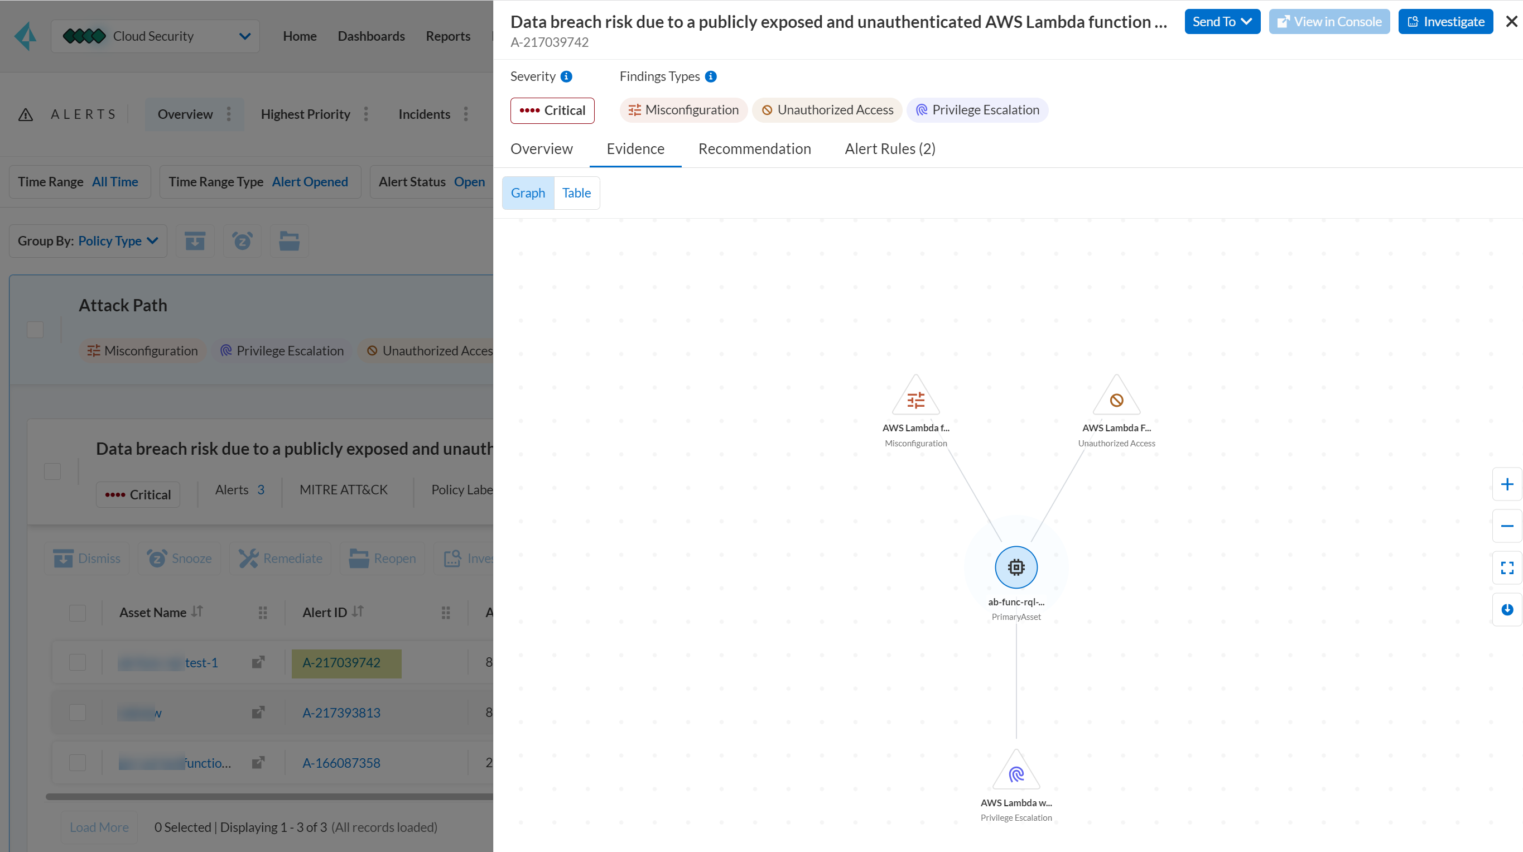Tick the Attack Path group checkbox
The width and height of the screenshot is (1523, 852).
coord(35,329)
